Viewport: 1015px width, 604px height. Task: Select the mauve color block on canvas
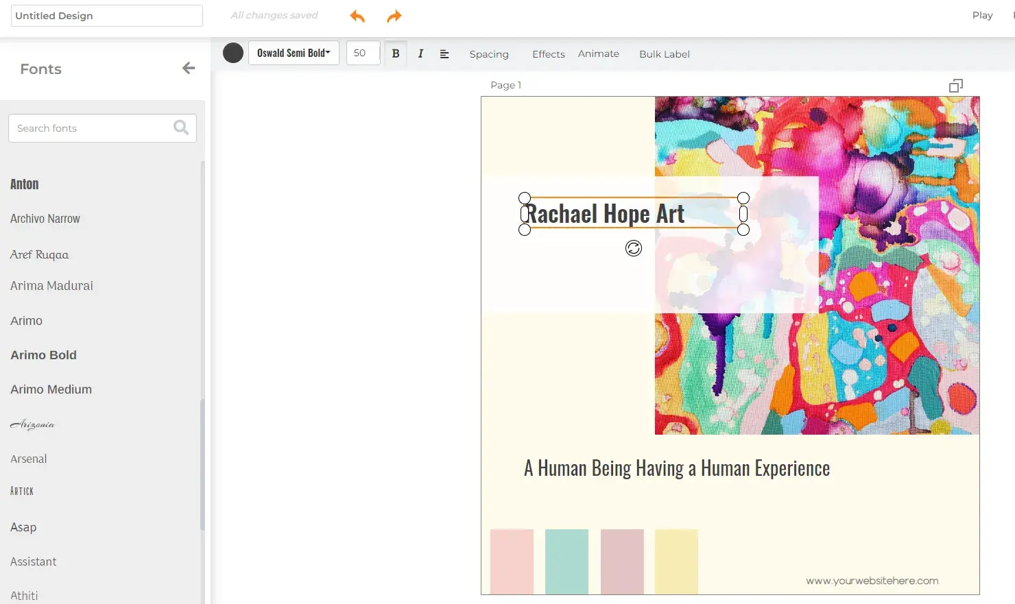(622, 561)
